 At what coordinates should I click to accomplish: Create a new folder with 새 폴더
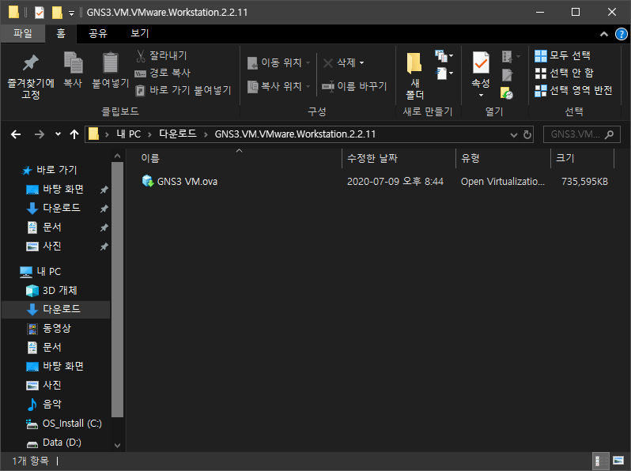coord(414,77)
